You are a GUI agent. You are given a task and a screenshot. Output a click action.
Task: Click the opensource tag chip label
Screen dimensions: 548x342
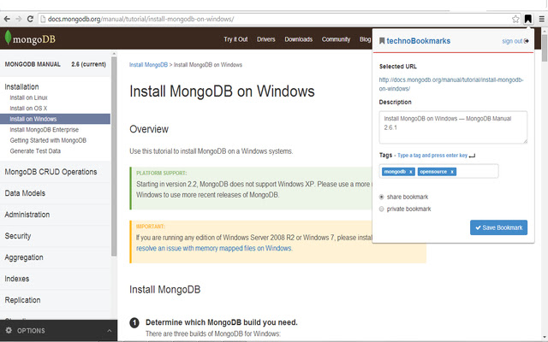[x=433, y=172]
